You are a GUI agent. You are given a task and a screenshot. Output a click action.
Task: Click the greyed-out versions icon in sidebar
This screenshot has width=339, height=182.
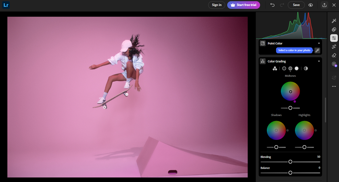[x=334, y=78]
